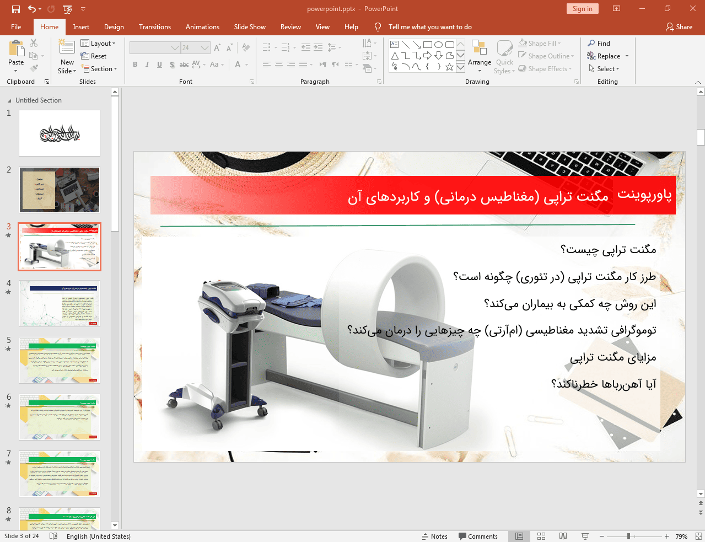705x542 pixels.
Task: Select slide 4 thumbnail
Action: [x=60, y=303]
